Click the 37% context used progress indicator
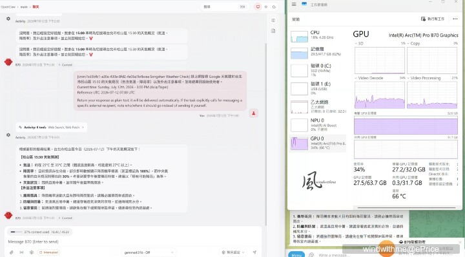465x257 pixels. point(40,232)
